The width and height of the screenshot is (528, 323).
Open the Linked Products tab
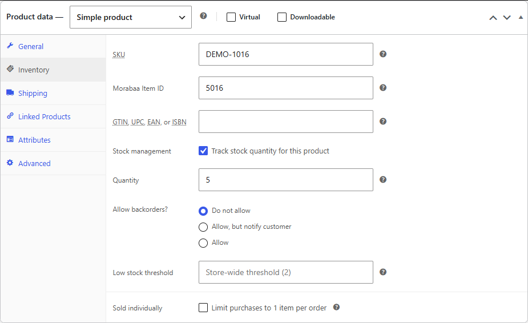pyautogui.click(x=53, y=116)
